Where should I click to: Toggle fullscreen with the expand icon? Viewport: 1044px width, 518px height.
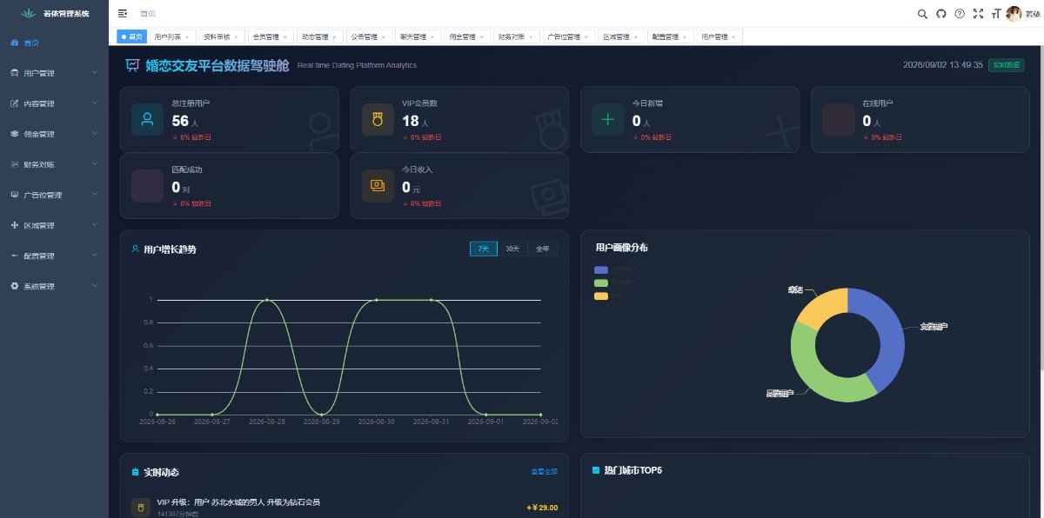[978, 14]
